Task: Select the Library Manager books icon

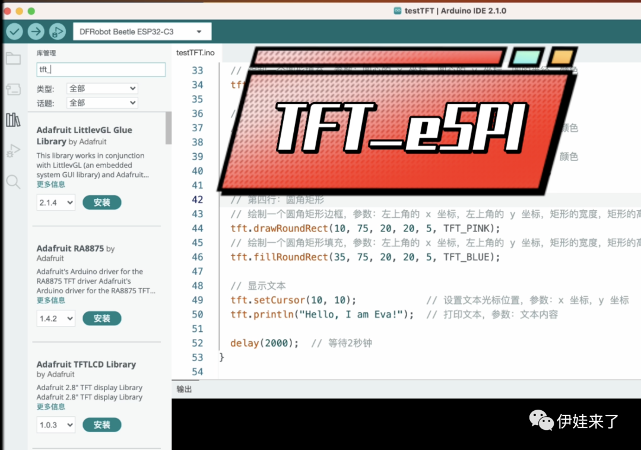Action: pyautogui.click(x=13, y=120)
